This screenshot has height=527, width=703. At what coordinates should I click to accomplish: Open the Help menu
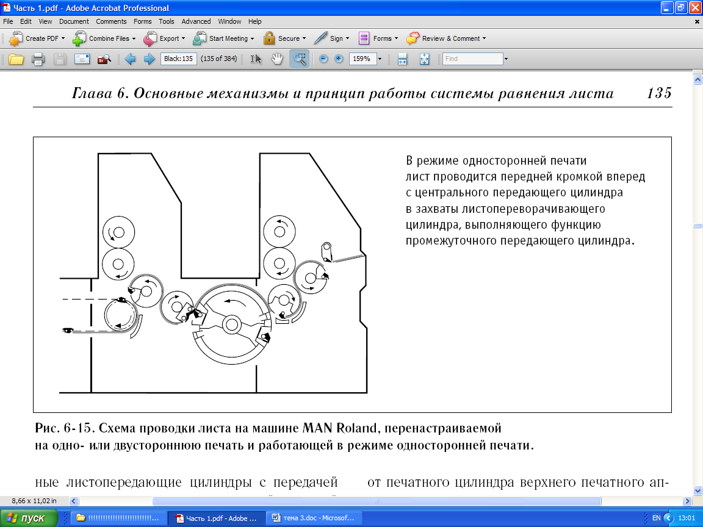point(254,21)
